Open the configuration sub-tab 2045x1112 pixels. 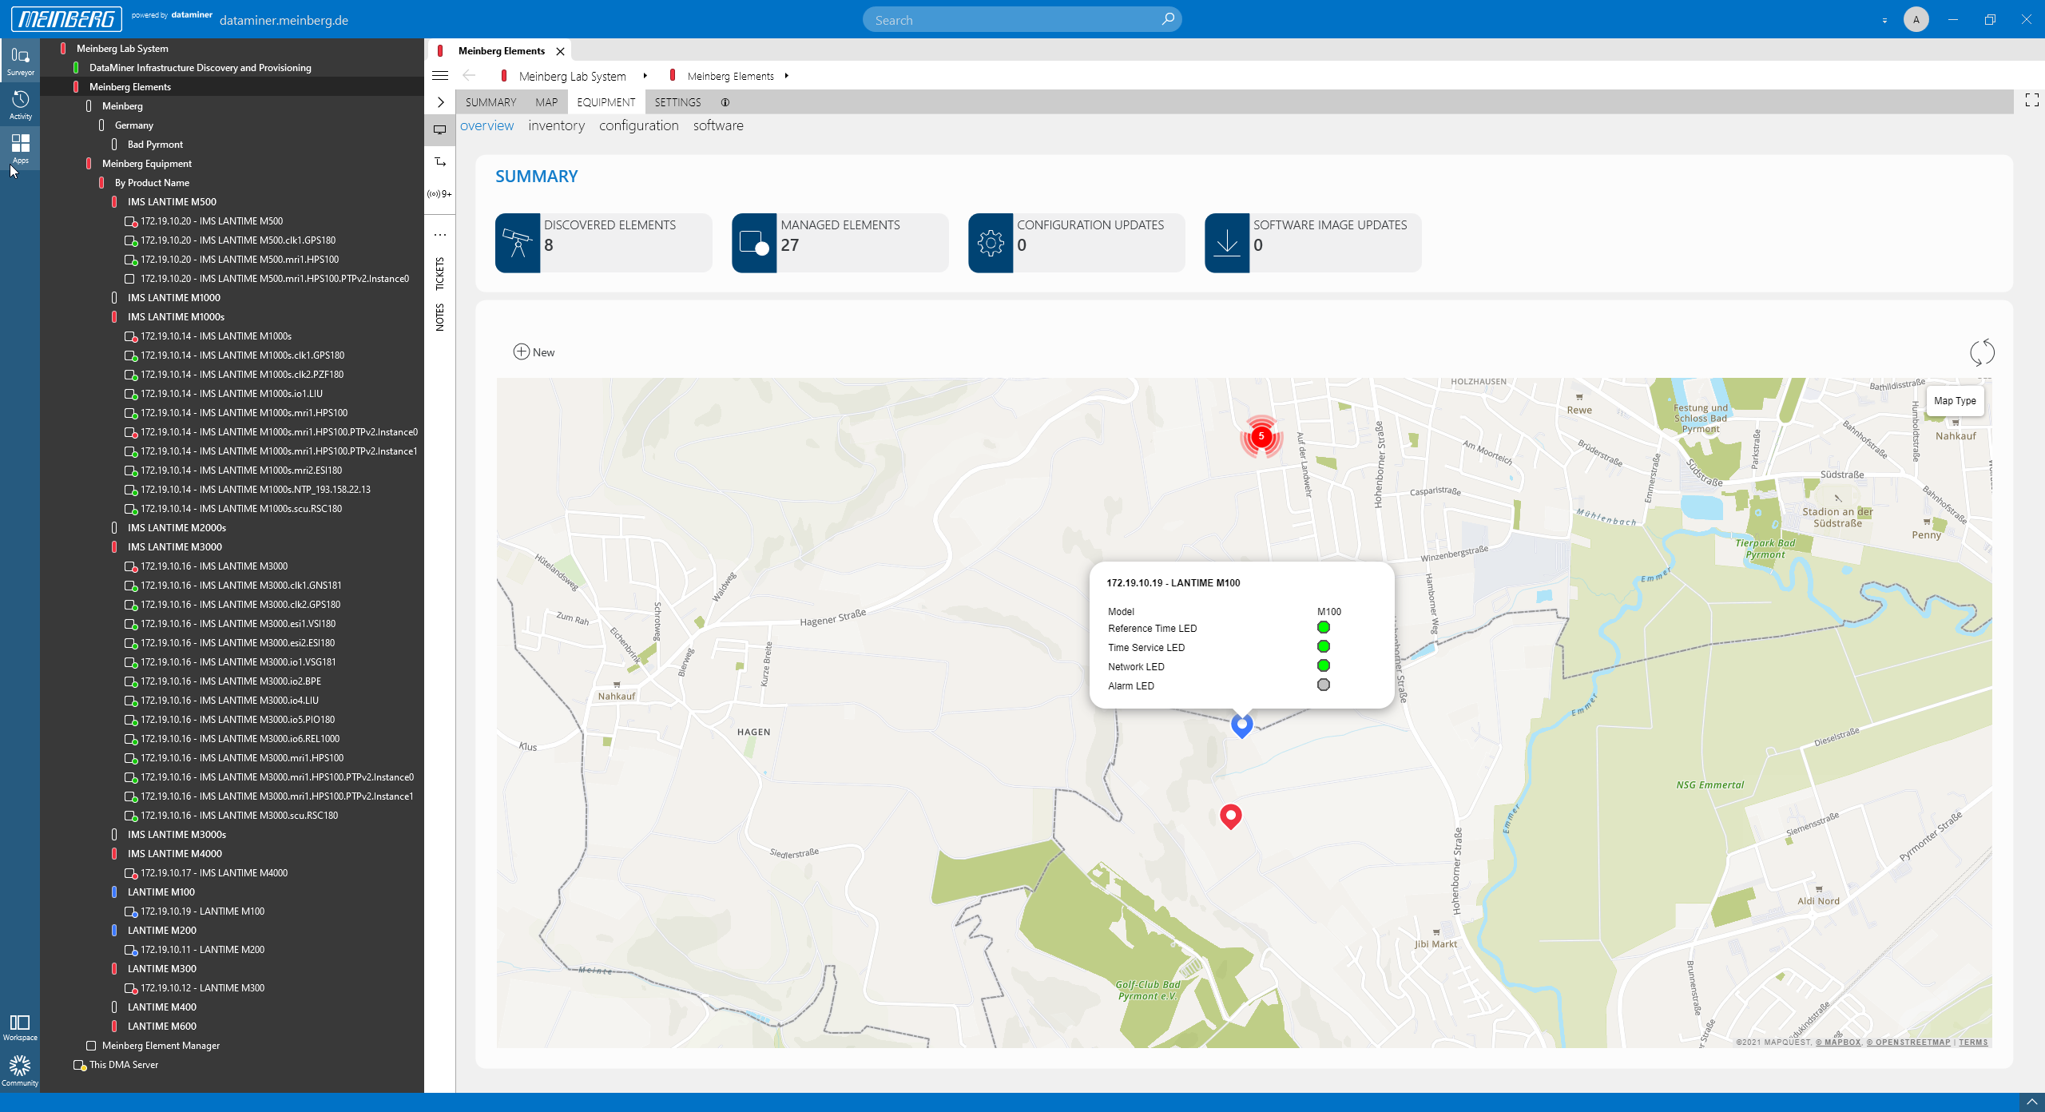638,125
